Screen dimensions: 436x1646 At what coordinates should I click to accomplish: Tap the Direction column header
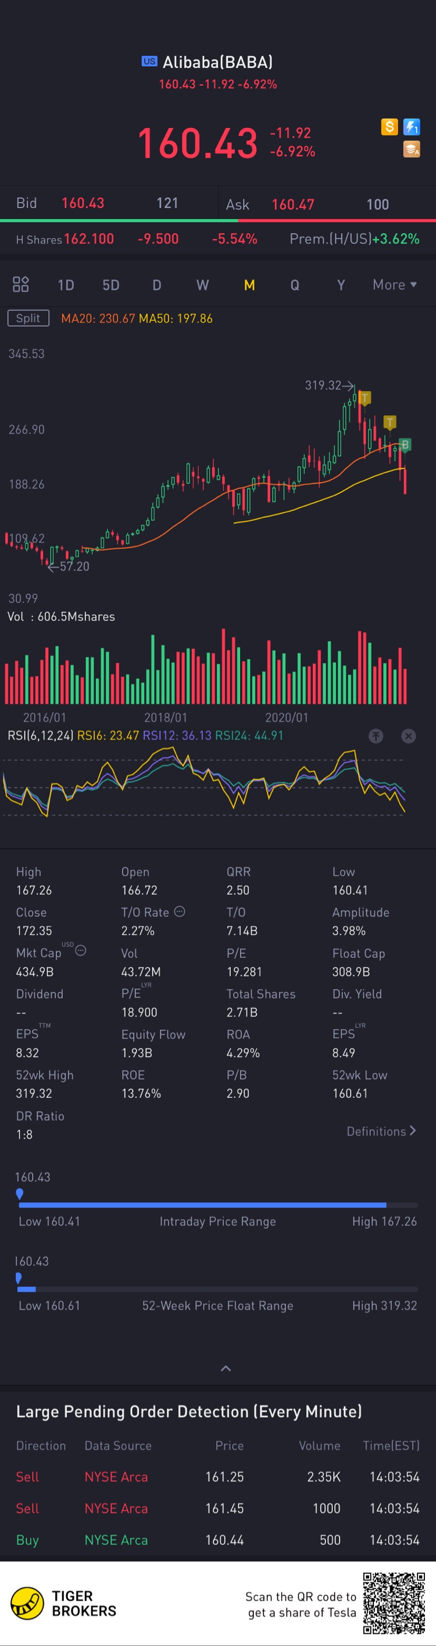[x=41, y=1445]
